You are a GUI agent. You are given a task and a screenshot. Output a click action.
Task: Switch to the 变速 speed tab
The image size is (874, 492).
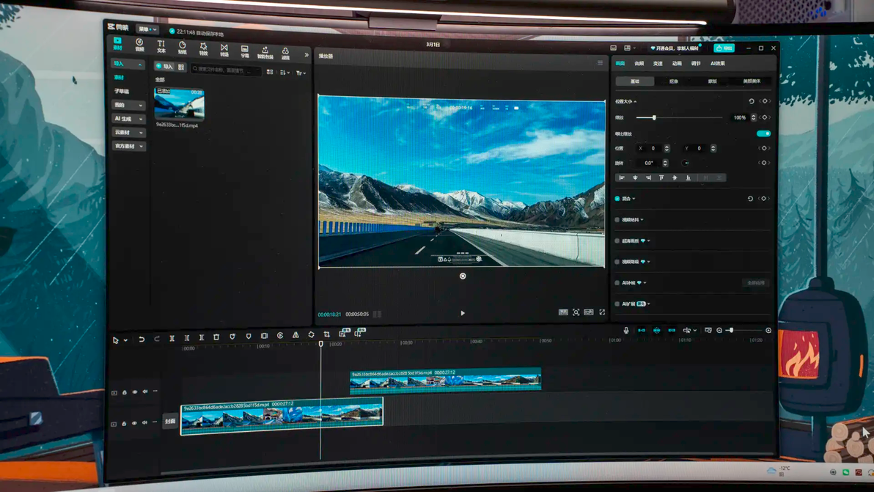pos(658,64)
